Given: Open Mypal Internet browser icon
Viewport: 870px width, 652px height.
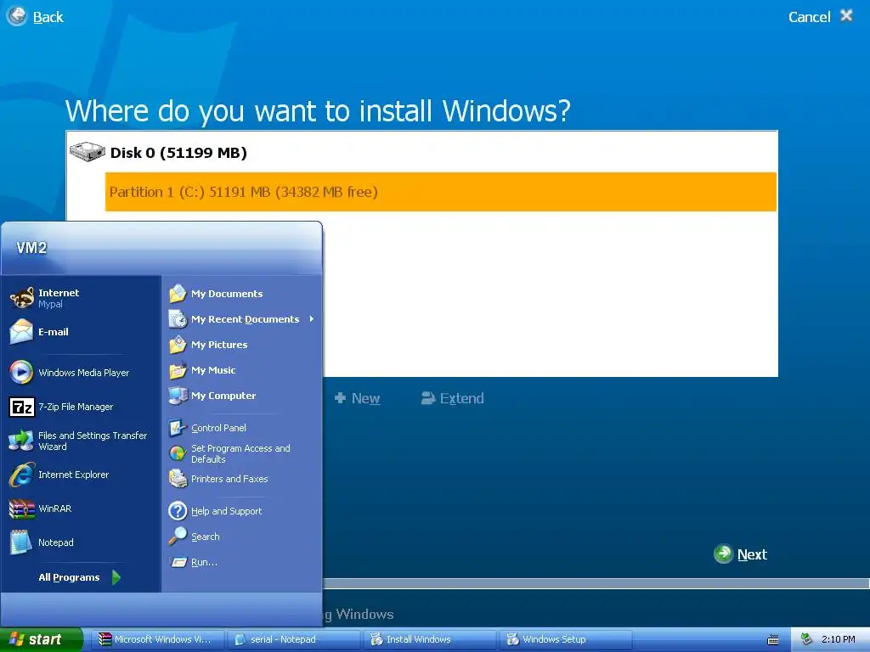Looking at the screenshot, I should pos(21,298).
